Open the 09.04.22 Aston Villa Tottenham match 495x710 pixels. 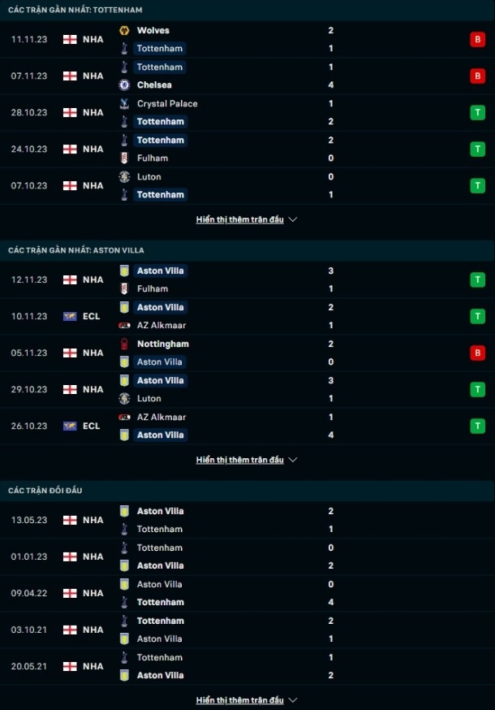(247, 593)
